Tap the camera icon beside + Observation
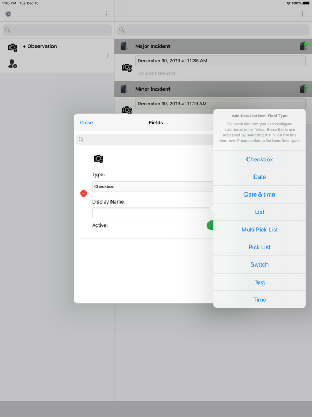The image size is (312, 417). click(x=12, y=48)
